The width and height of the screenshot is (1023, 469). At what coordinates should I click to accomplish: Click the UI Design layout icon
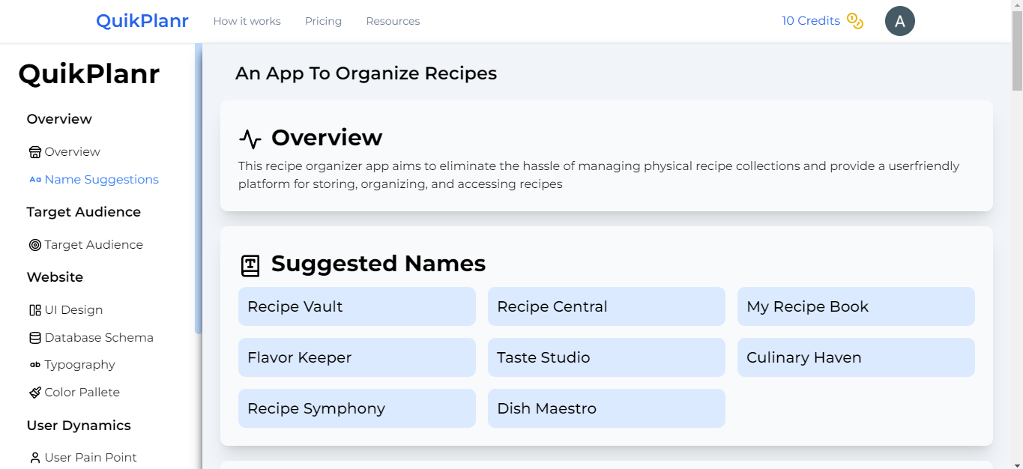(35, 310)
